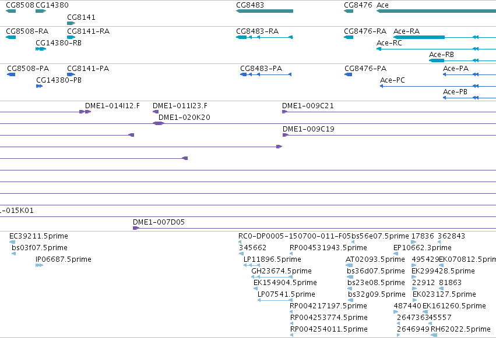Click the CG8476 gene glyph
Image resolution: width=496 pixels, height=338 pixels.
coord(349,11)
